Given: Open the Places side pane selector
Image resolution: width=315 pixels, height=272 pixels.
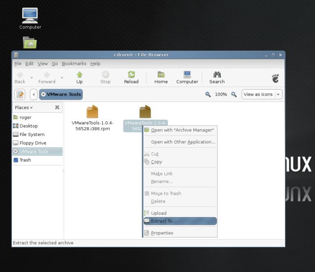Looking at the screenshot, I should pyautogui.click(x=24, y=107).
